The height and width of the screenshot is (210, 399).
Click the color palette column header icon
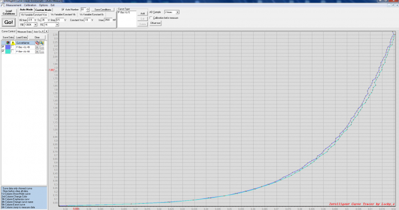click(x=8, y=43)
